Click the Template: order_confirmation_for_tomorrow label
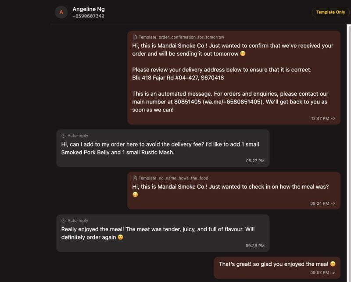The image size is (351, 282). 181,37
